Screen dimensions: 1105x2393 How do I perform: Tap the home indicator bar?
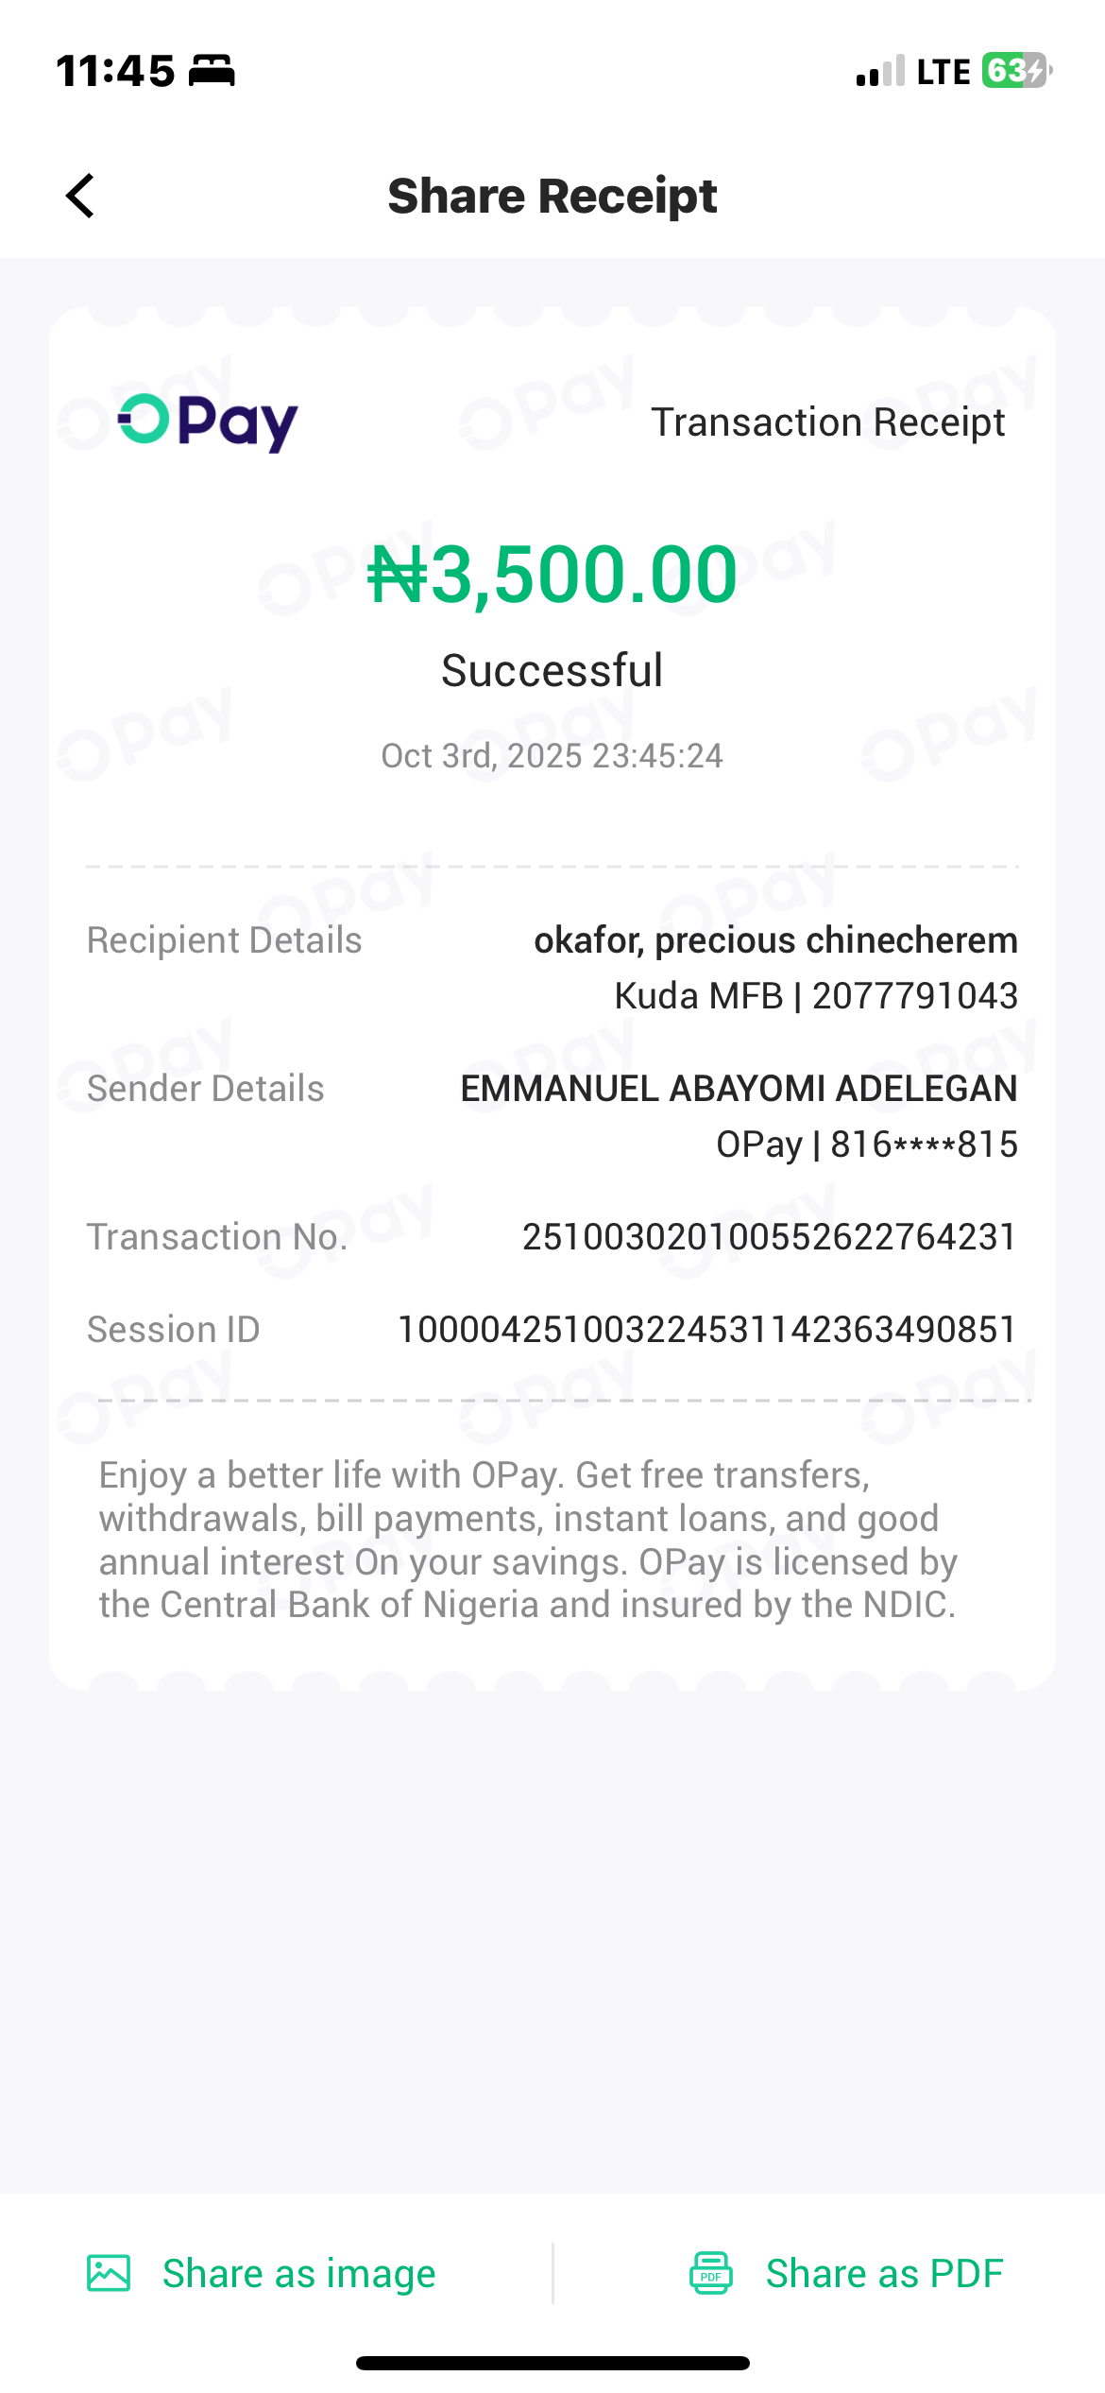[552, 2364]
